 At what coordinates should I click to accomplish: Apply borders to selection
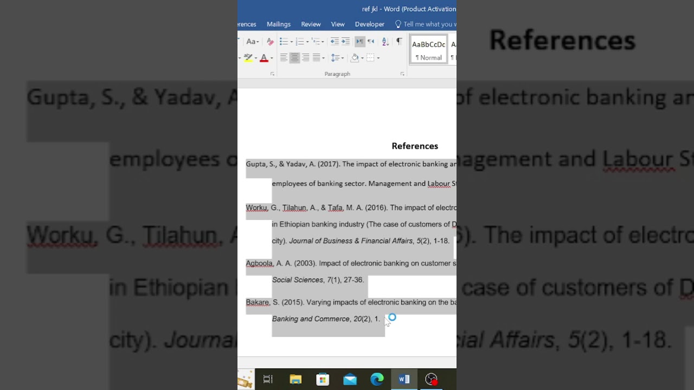(370, 57)
